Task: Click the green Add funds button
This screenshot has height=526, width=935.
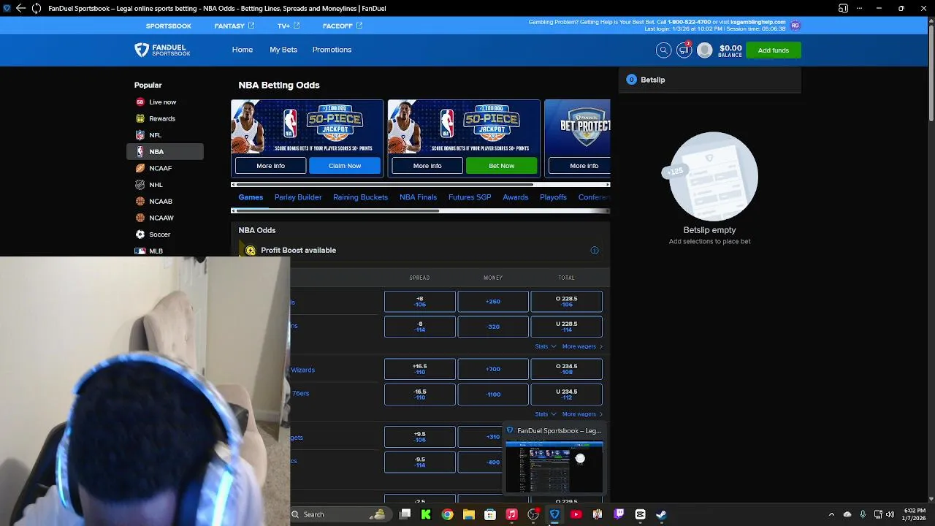Action: 774,50
